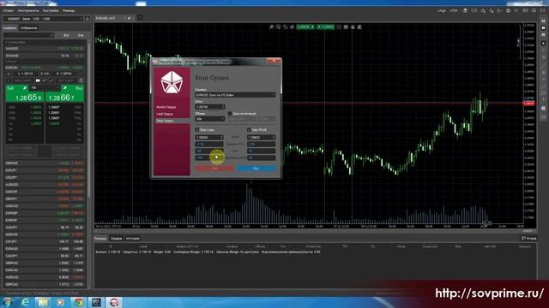This screenshot has width=549, height=308.
Task: Click the new chart icon beside the chart tab
Action: (140, 17)
